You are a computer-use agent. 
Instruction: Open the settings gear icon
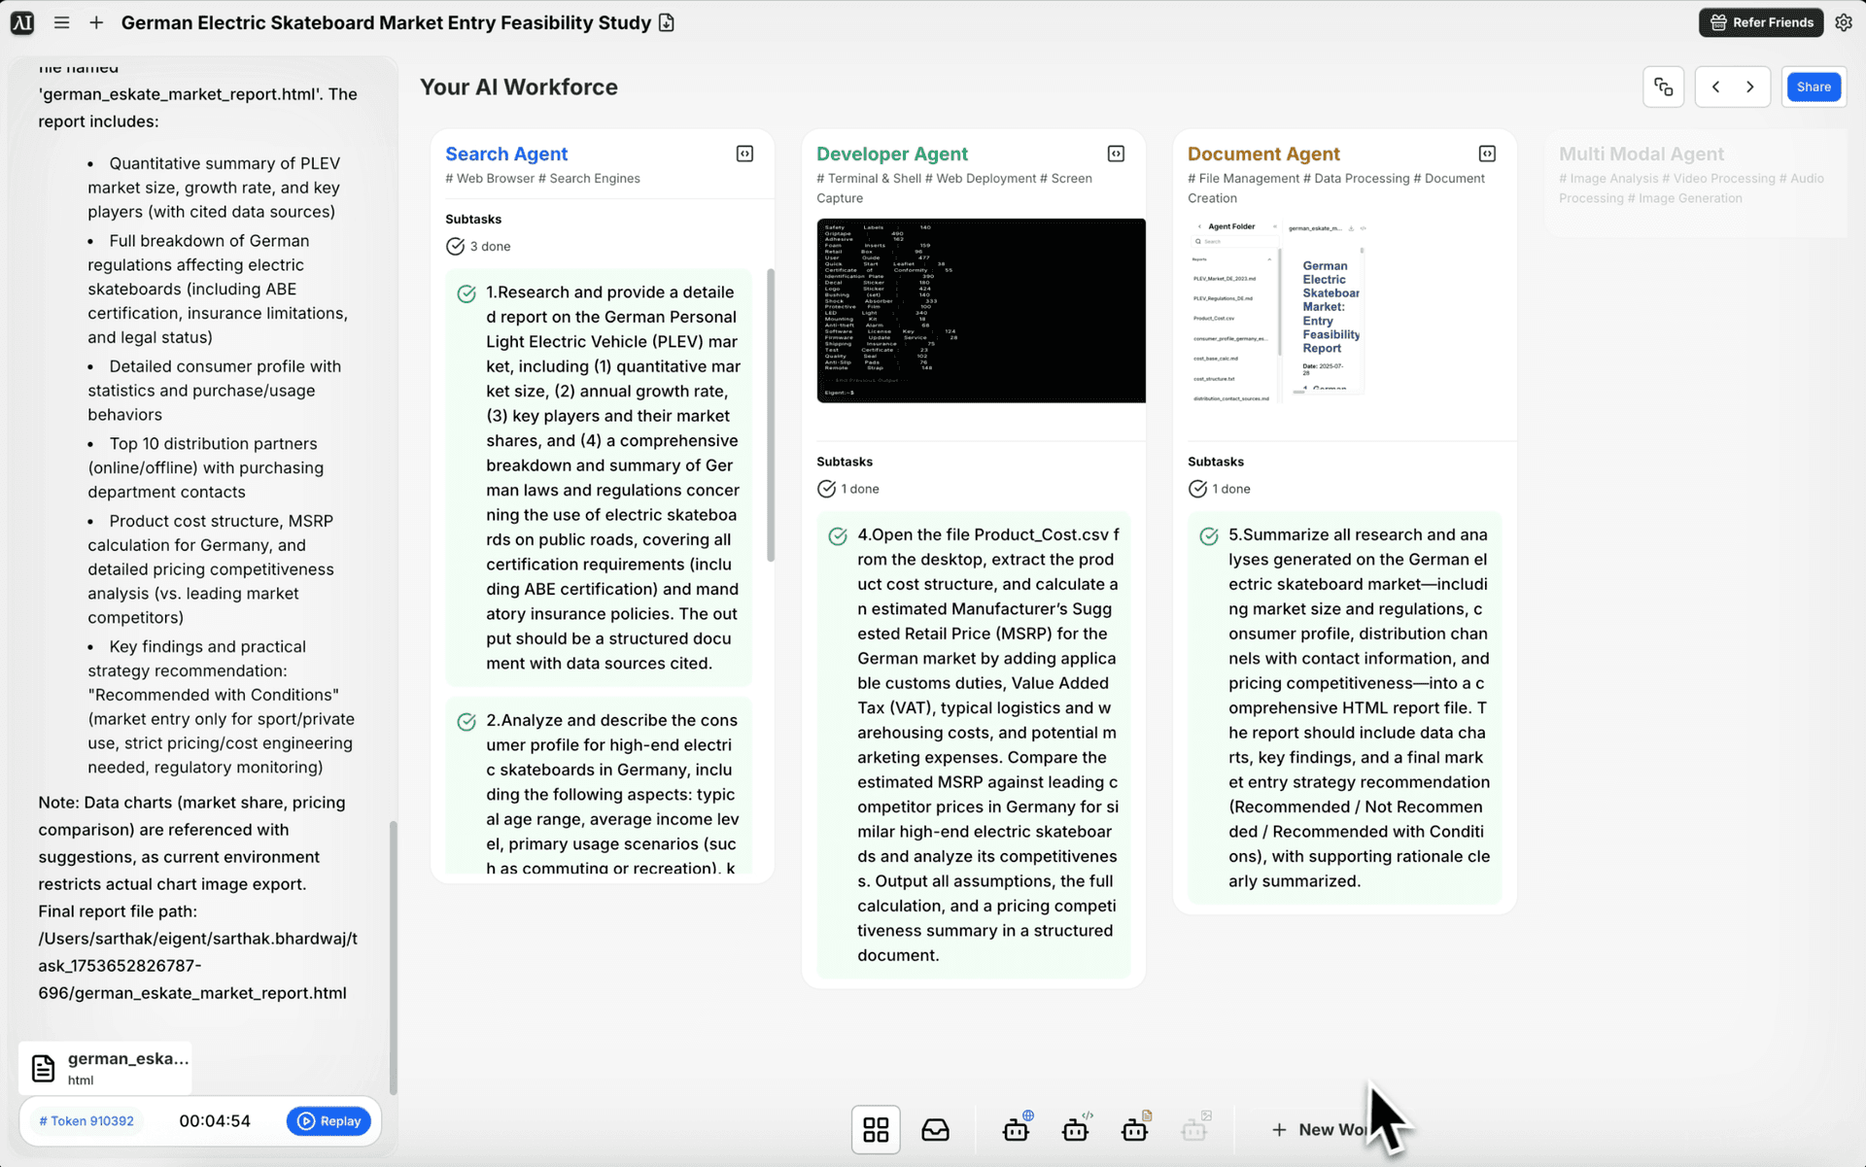click(1844, 22)
